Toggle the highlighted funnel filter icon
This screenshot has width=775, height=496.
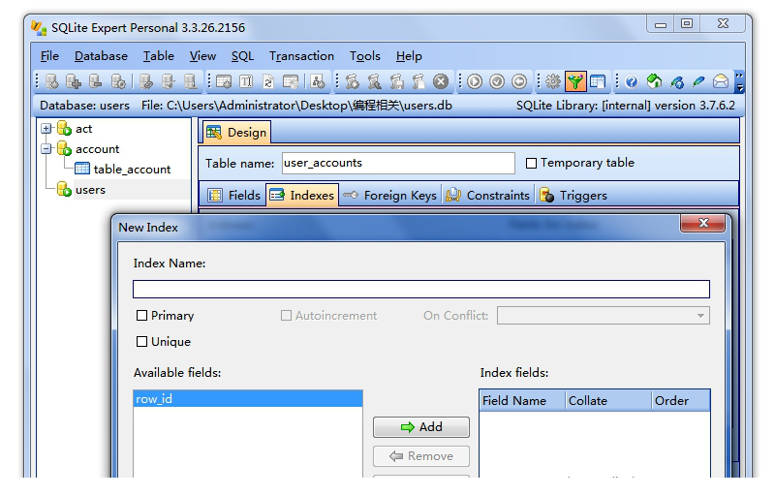pyautogui.click(x=575, y=81)
